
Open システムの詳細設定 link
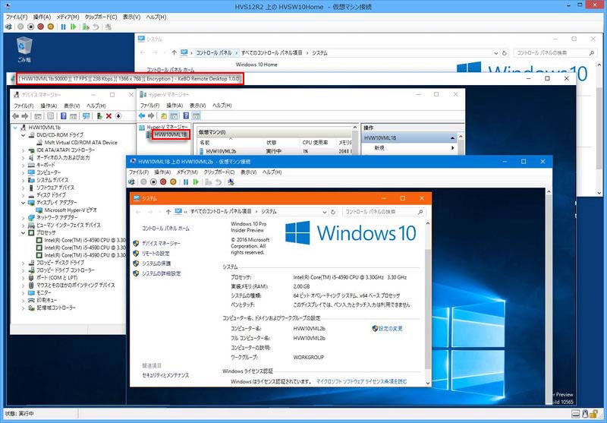click(x=161, y=273)
